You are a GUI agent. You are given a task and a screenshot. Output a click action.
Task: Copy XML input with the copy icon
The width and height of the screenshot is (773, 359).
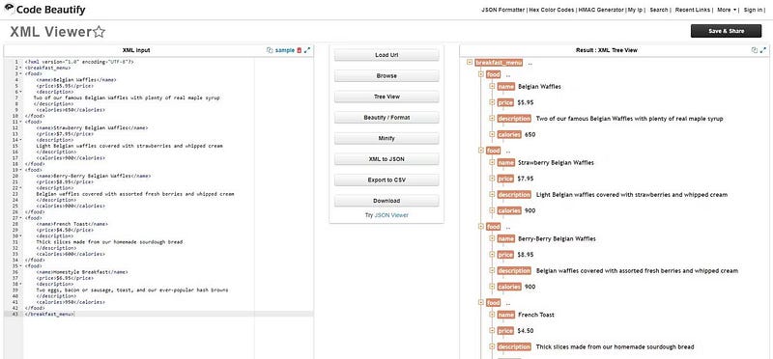click(x=270, y=50)
